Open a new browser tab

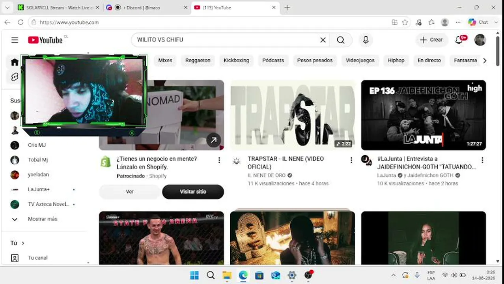pyautogui.click(x=287, y=7)
